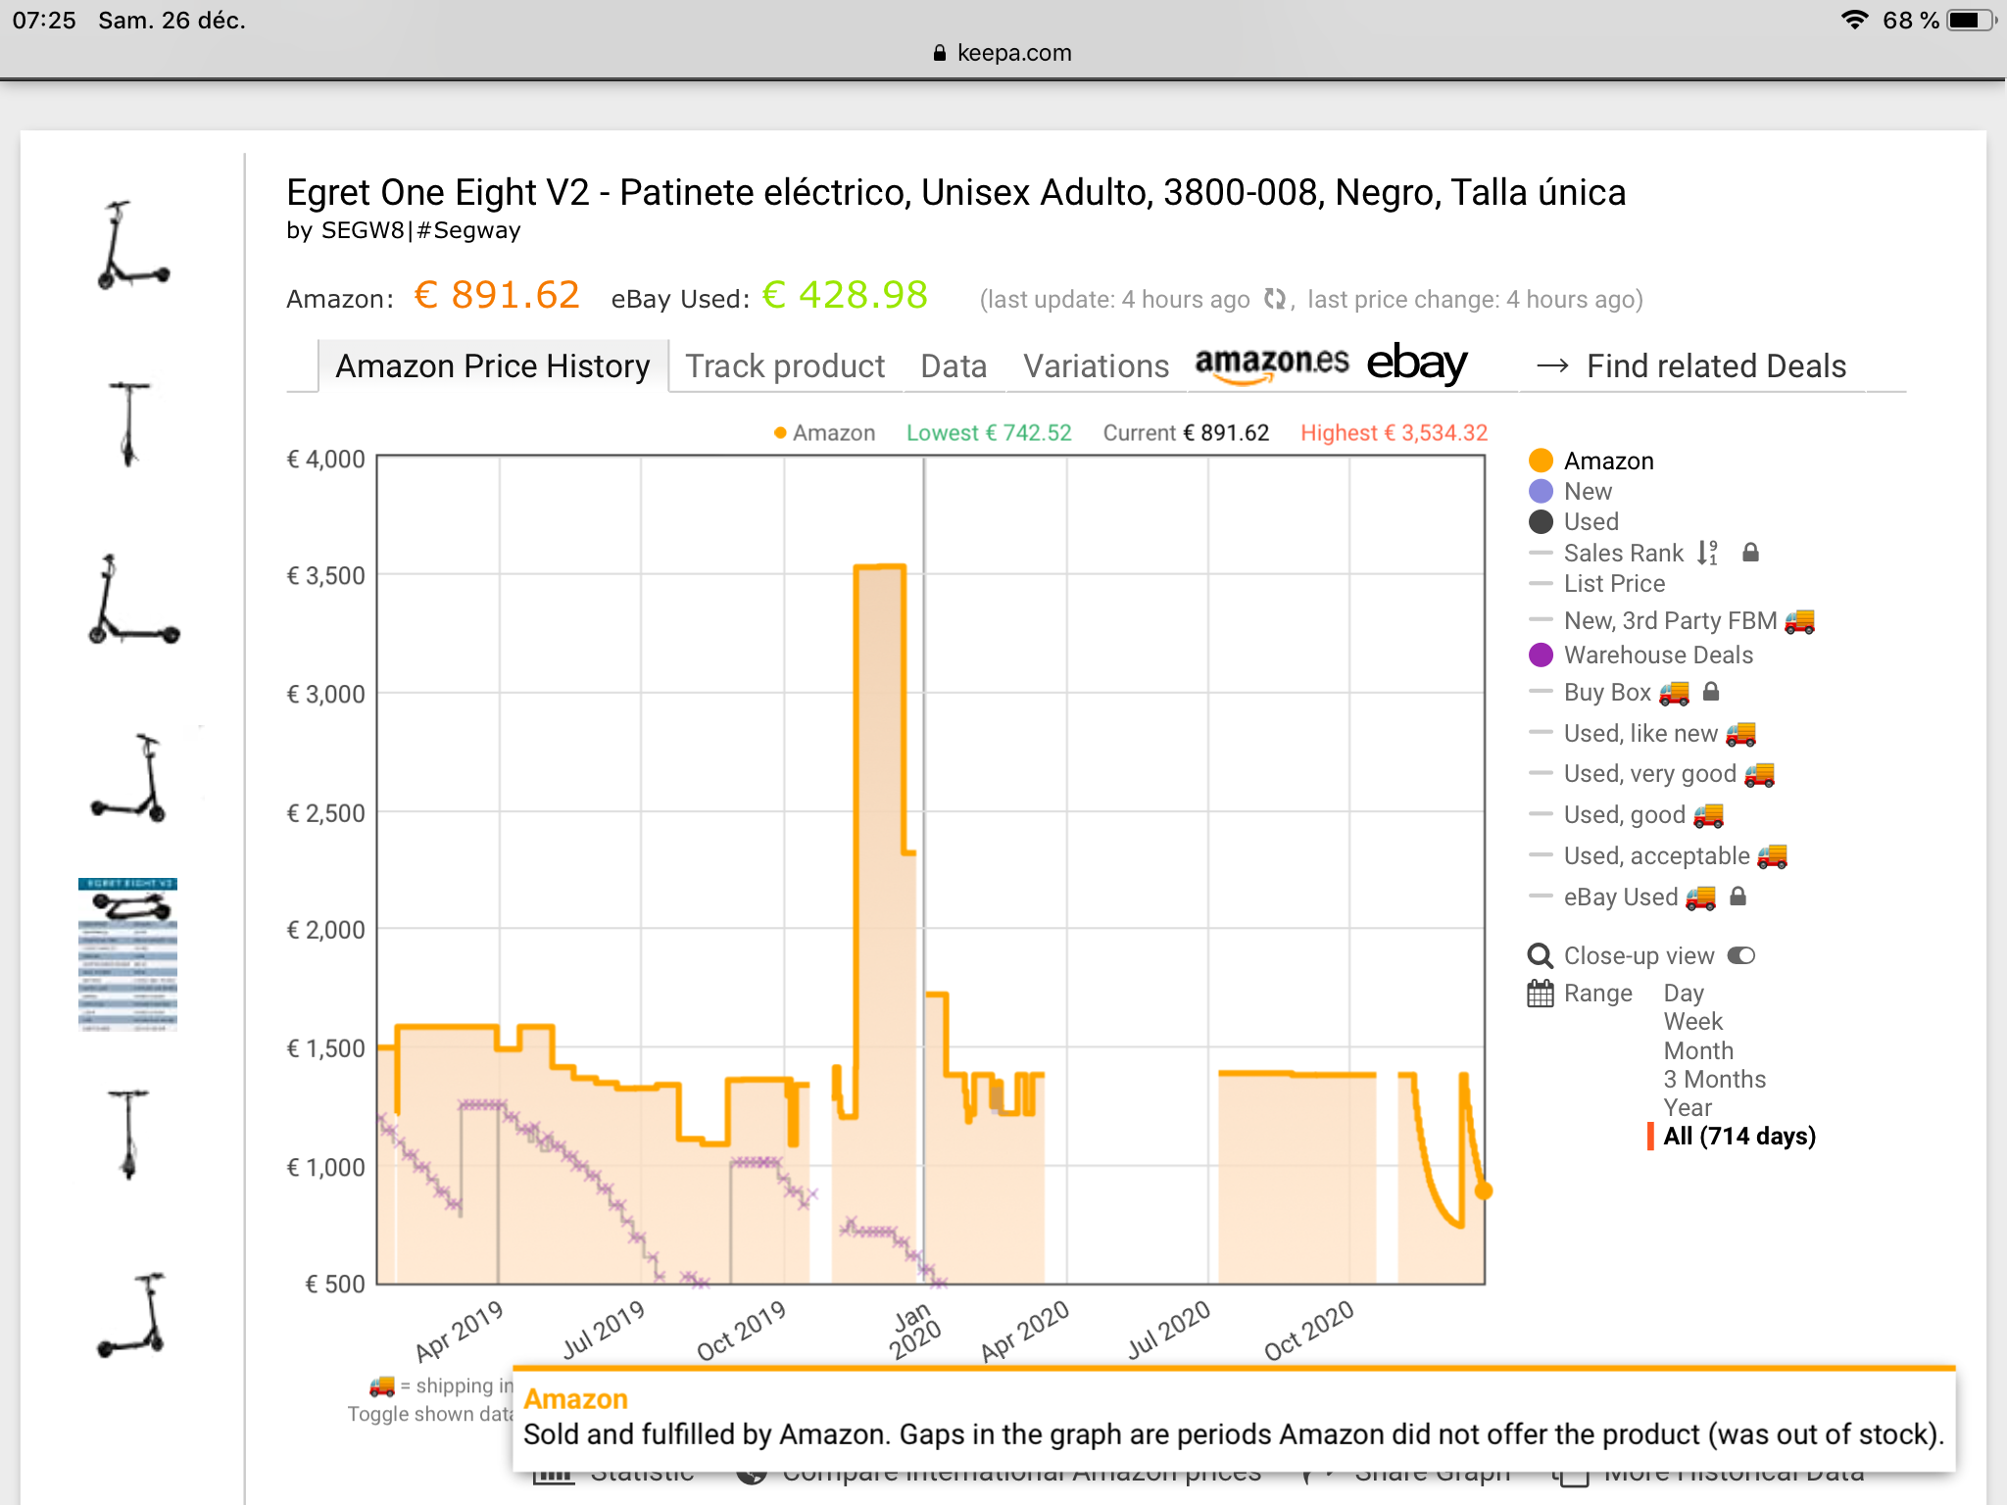Image resolution: width=2007 pixels, height=1505 pixels.
Task: Open the ebay logo link
Action: tap(1416, 364)
